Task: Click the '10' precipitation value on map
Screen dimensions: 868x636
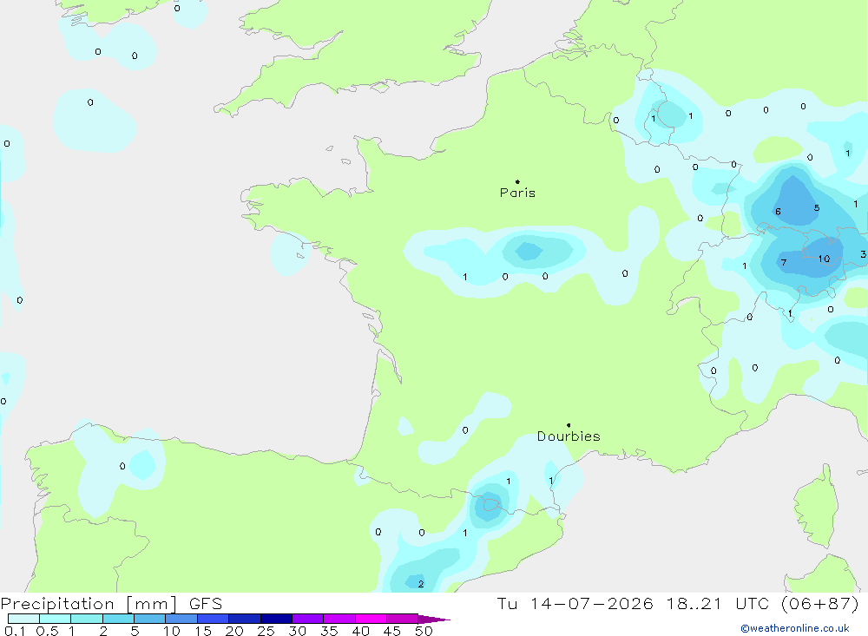Action: (824, 259)
